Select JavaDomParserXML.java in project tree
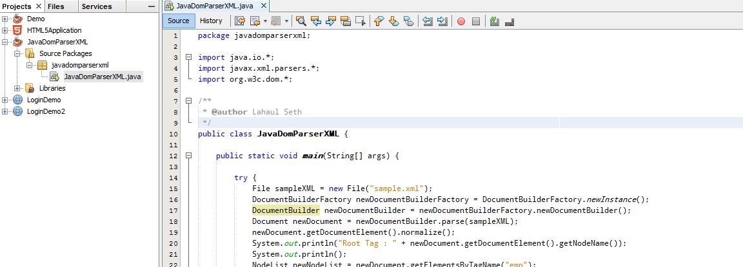 coord(101,77)
